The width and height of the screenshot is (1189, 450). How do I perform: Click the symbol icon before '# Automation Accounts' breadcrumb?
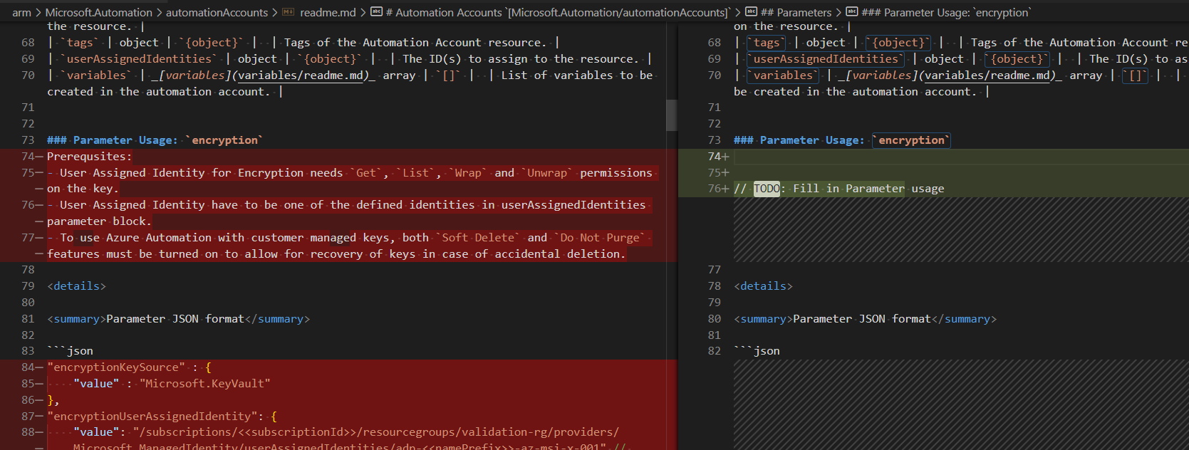377,12
